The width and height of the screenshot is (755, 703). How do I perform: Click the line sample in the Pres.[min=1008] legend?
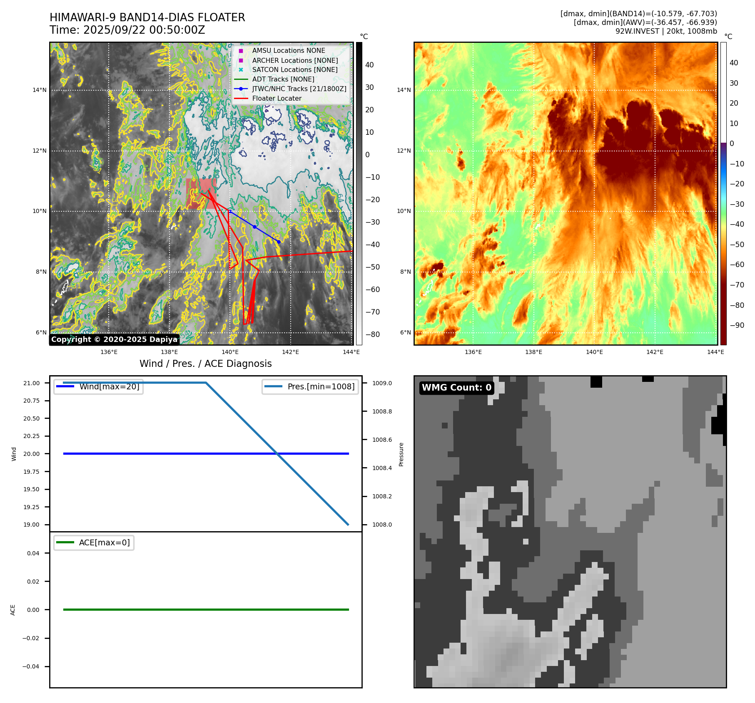(274, 386)
